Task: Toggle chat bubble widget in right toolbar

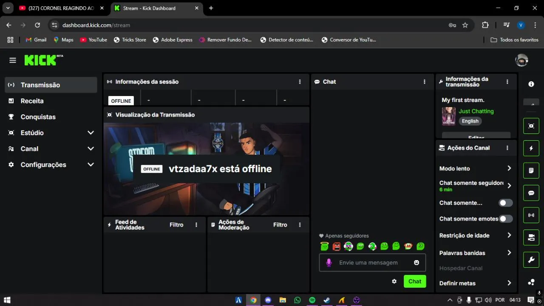Action: click(x=531, y=193)
